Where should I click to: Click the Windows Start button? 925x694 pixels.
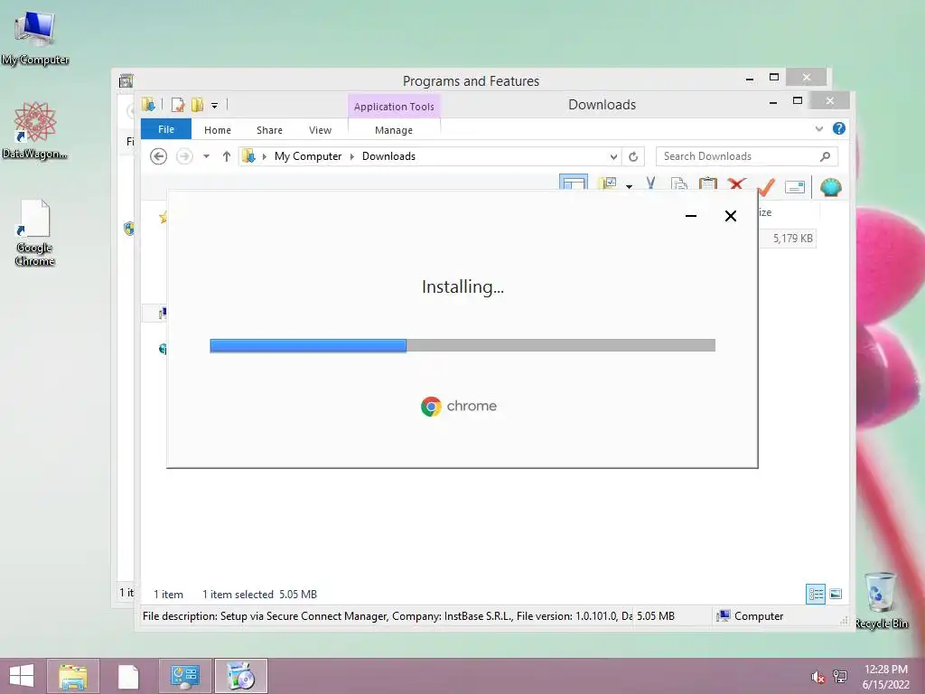coord(22,676)
